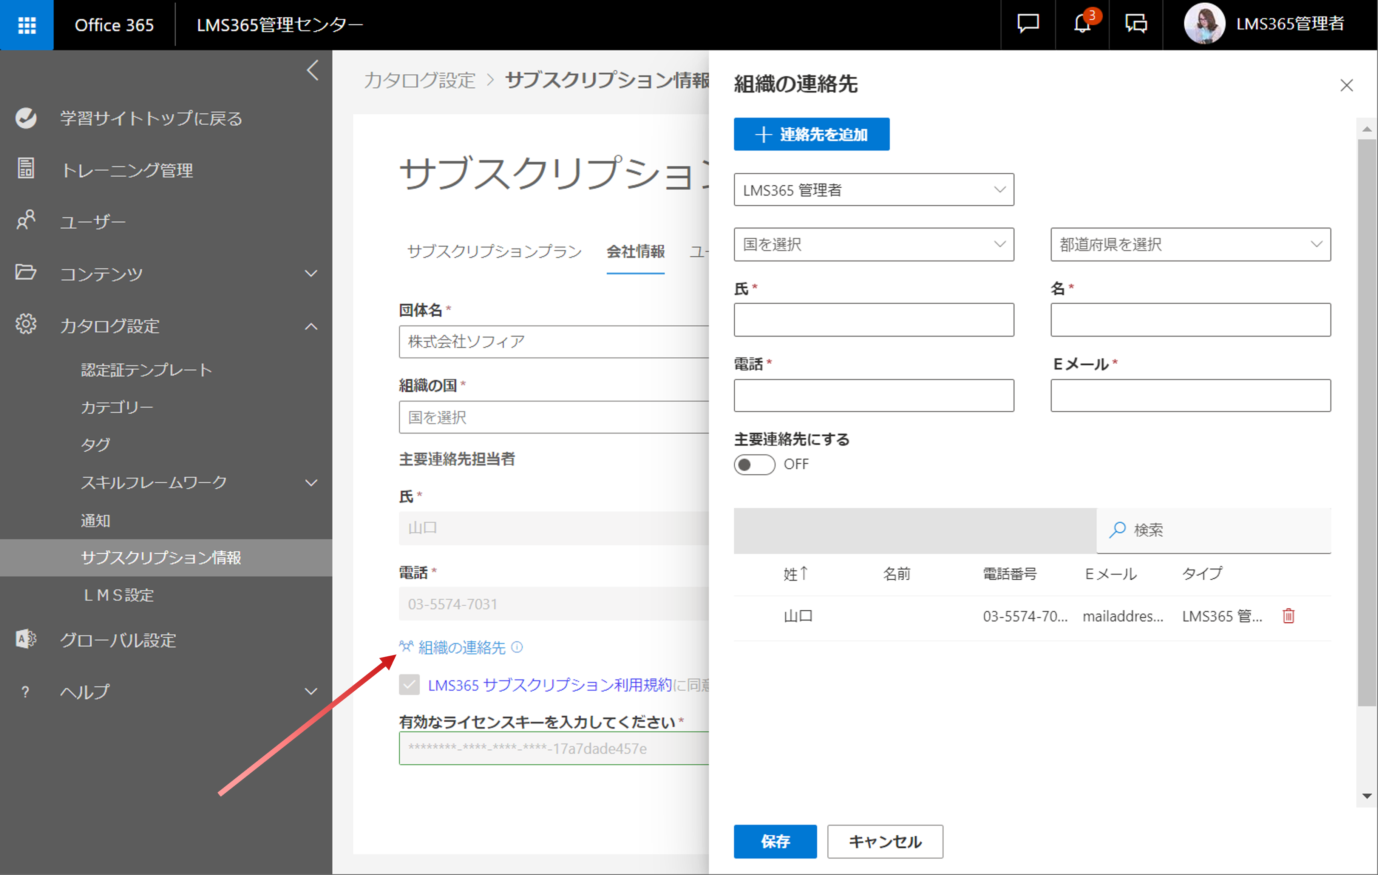Click the mailaddres... email cell
This screenshot has width=1378, height=875.
1123,616
